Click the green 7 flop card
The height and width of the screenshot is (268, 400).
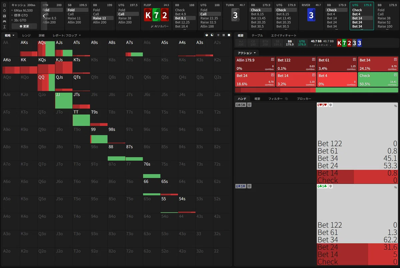click(156, 15)
